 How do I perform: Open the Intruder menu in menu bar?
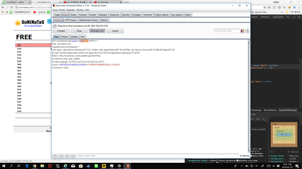(x=62, y=10)
